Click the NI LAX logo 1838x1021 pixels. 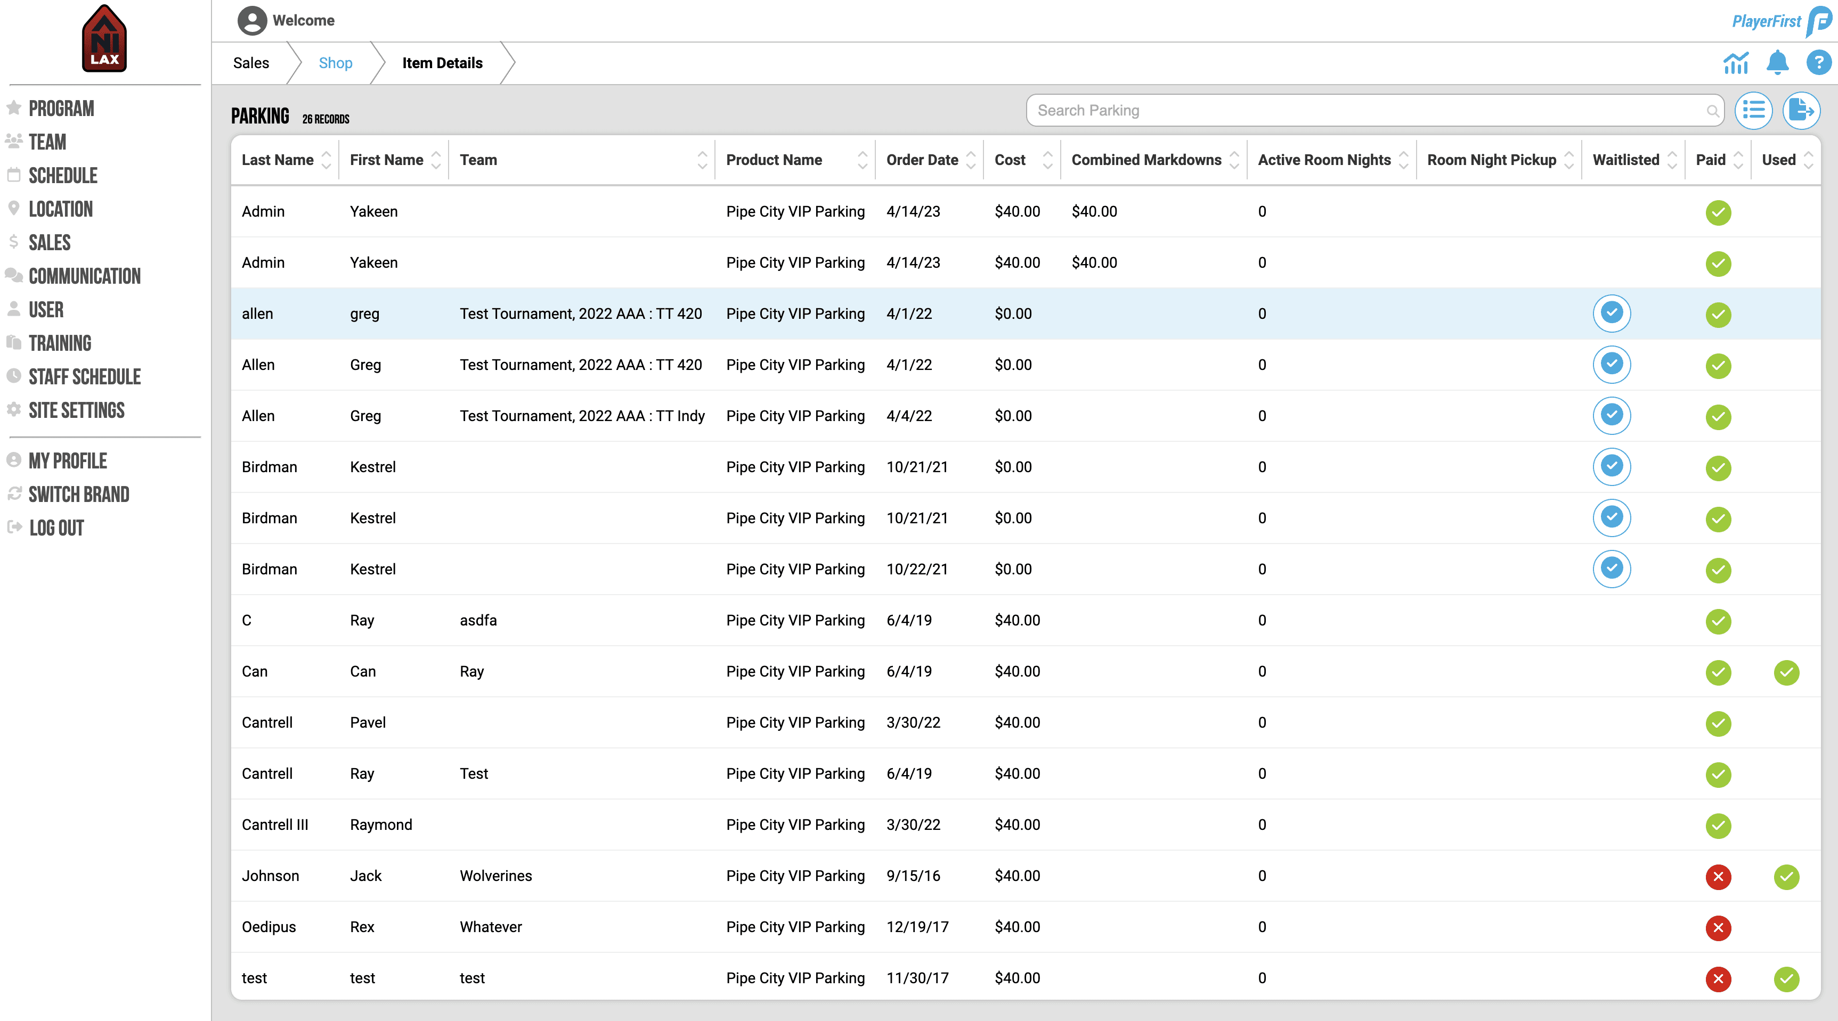(x=104, y=39)
